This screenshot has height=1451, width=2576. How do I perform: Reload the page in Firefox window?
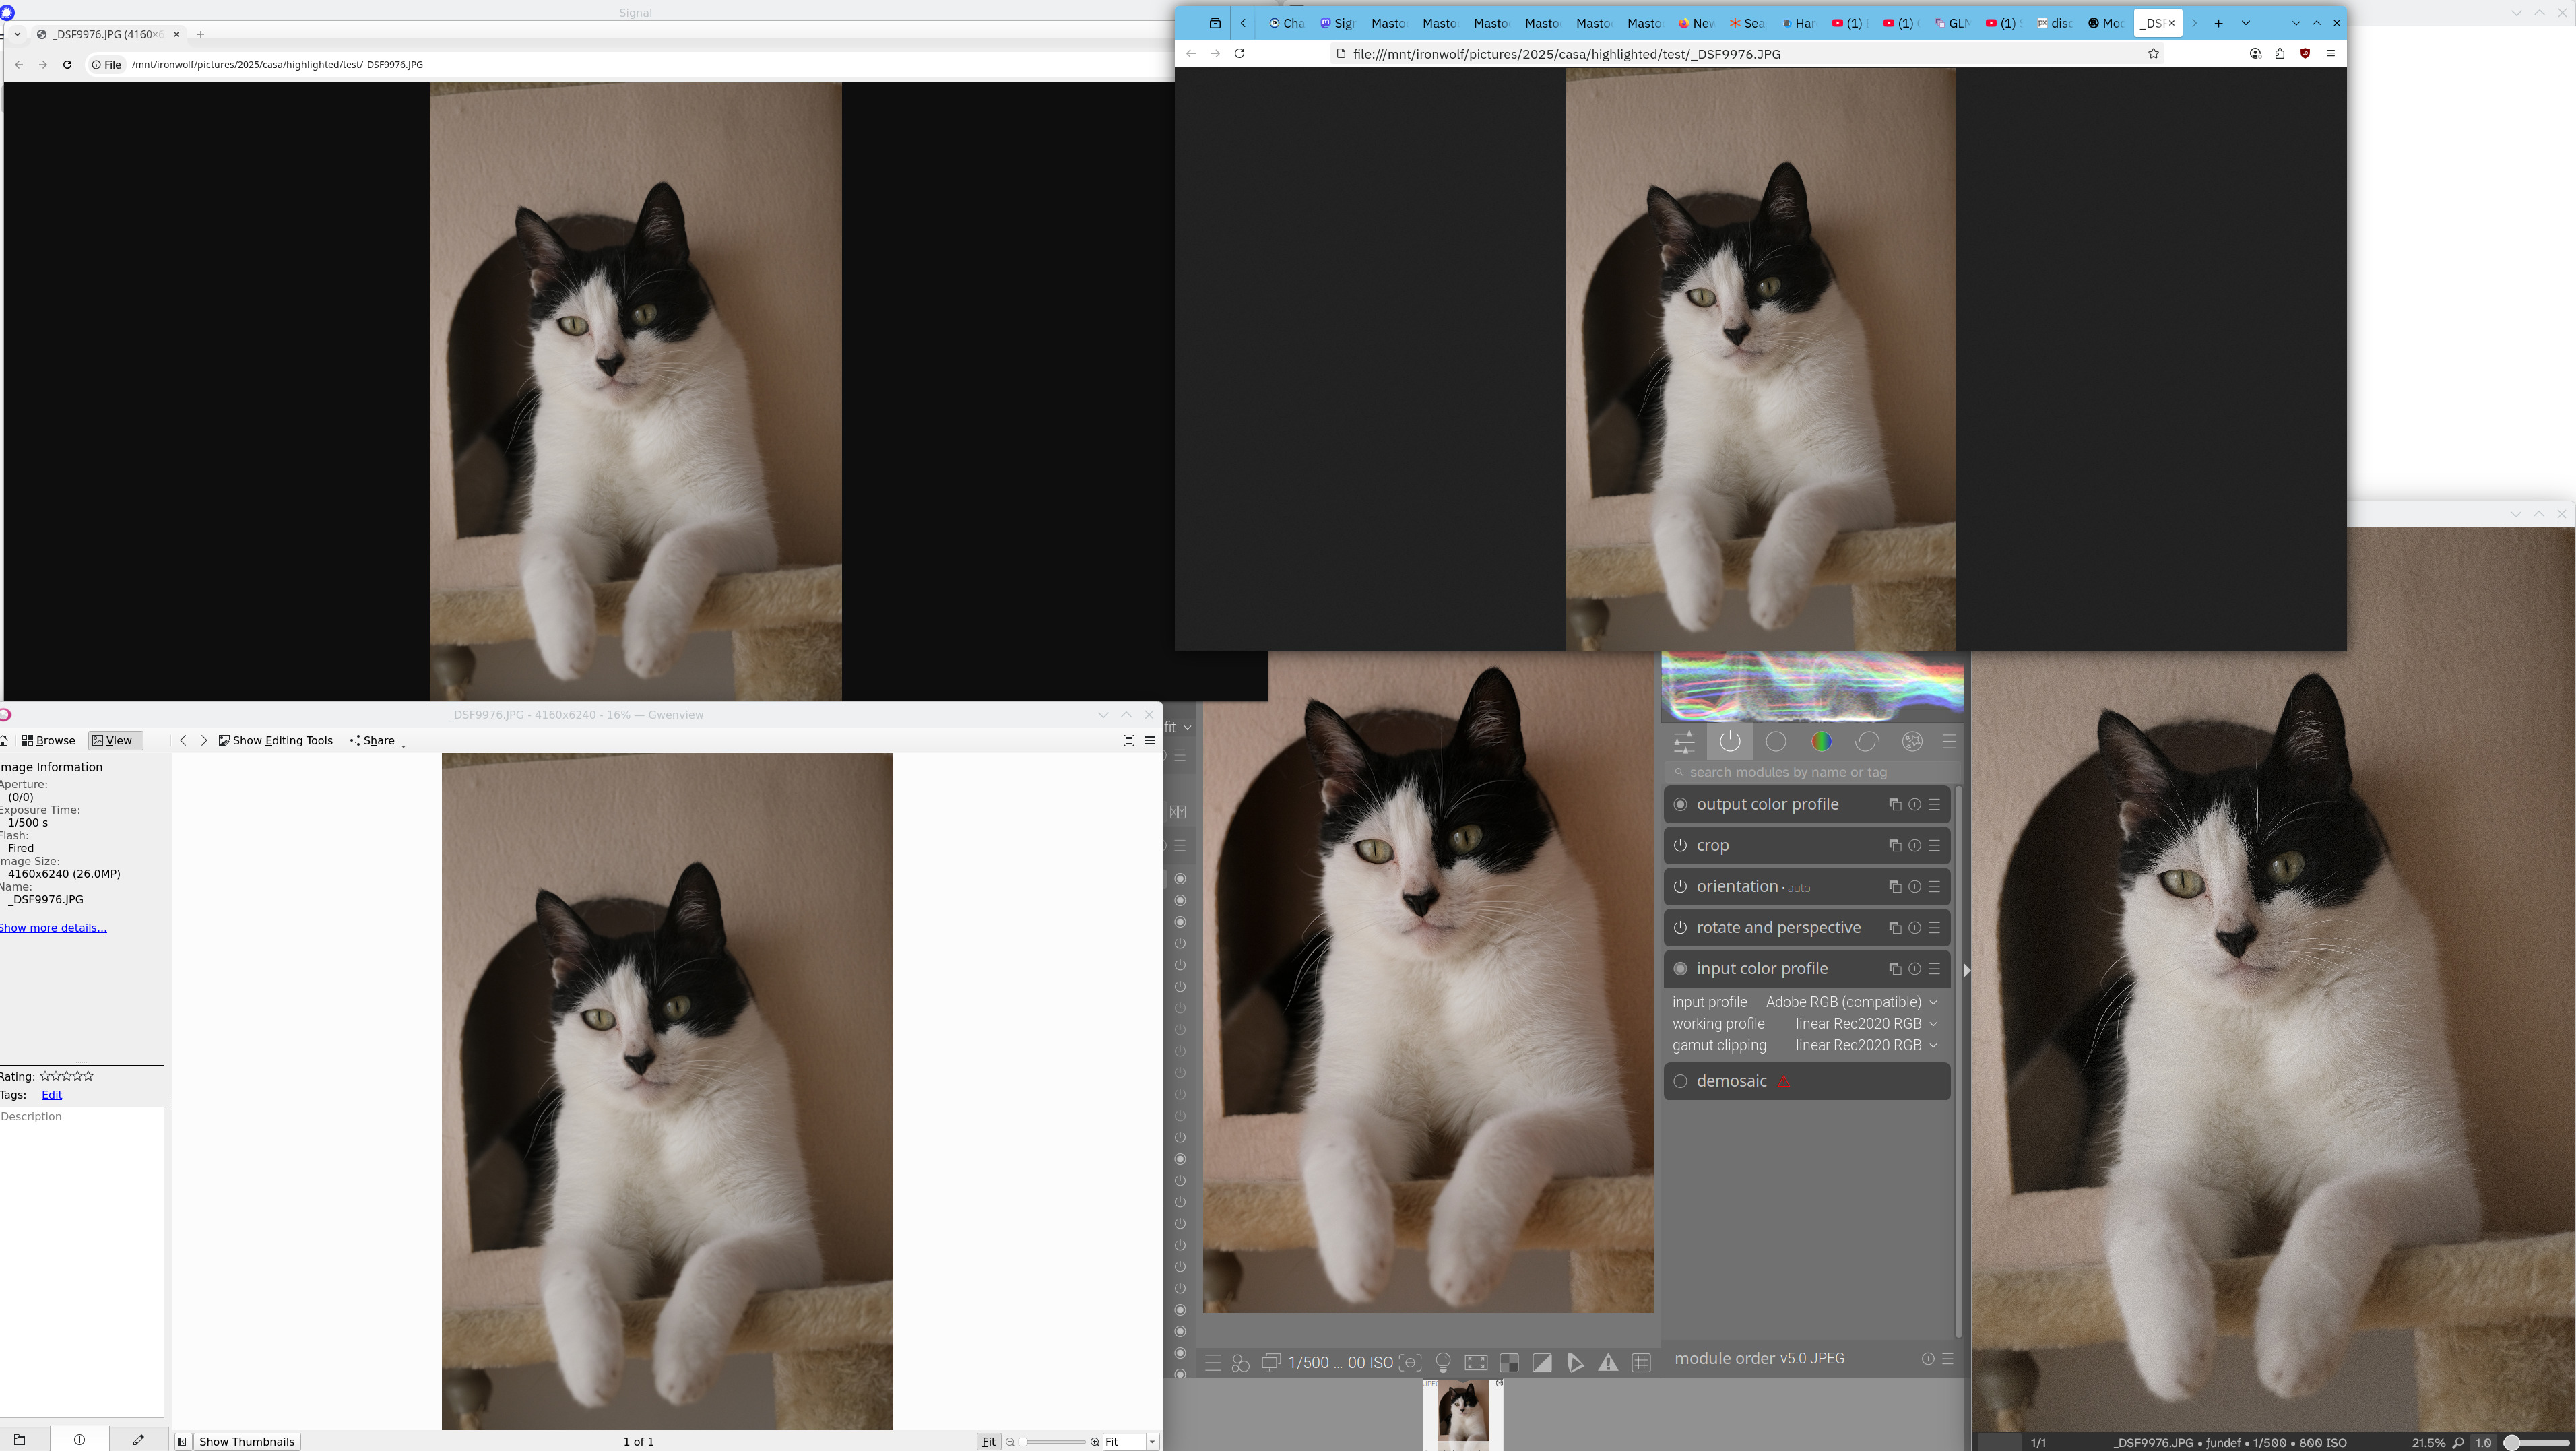point(1239,53)
